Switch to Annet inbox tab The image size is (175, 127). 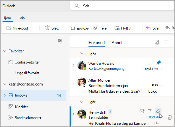tap(117, 43)
